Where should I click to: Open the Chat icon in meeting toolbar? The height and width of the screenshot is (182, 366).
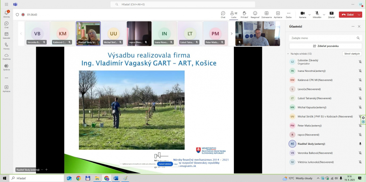223,14
